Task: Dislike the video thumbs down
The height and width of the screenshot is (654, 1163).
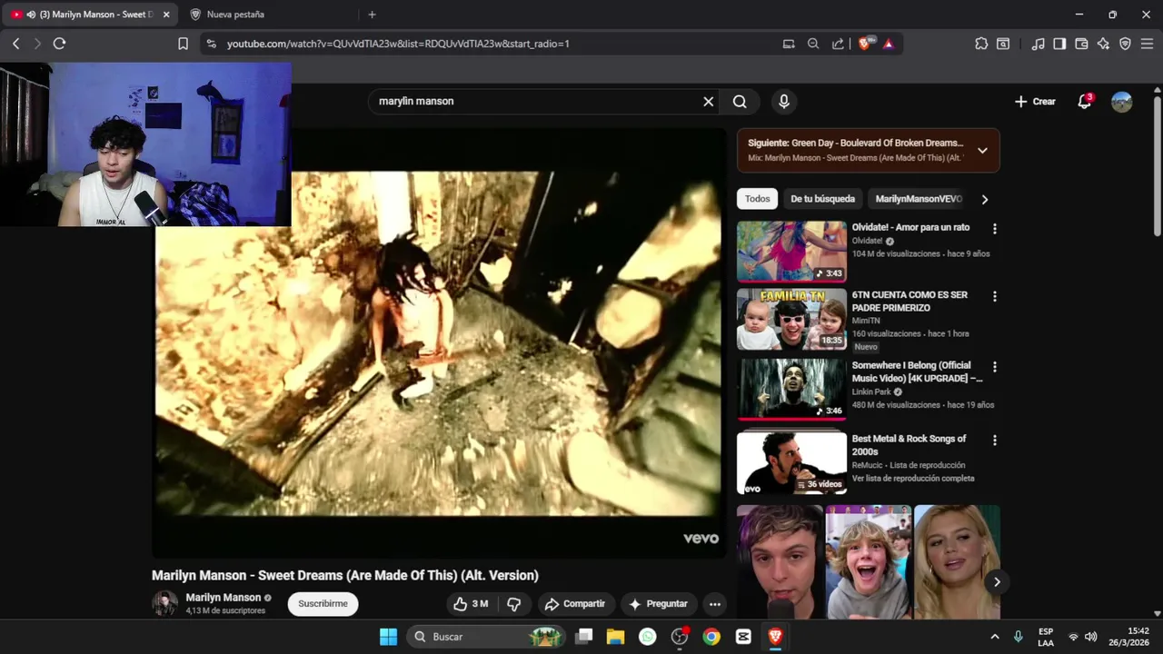Action: tap(513, 604)
